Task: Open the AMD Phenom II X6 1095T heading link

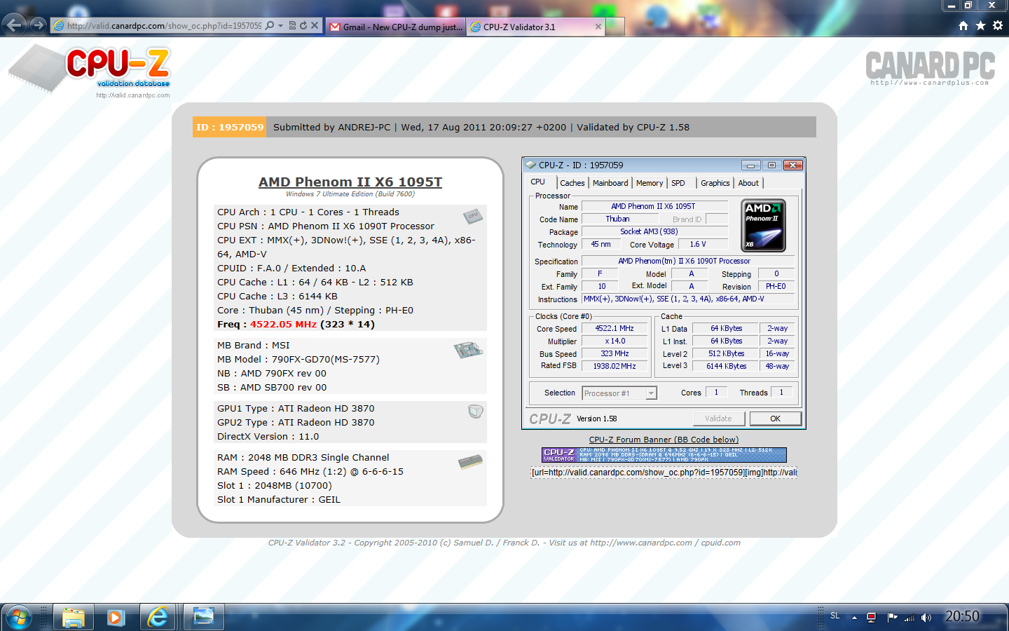Action: [x=350, y=182]
